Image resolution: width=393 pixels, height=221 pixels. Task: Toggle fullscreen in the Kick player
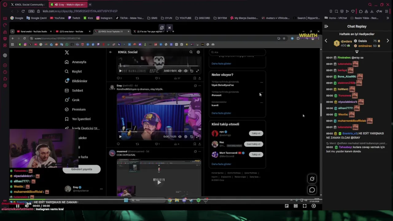(x=305, y=206)
